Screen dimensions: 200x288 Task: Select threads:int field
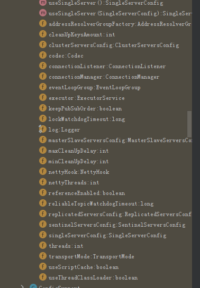66,246
